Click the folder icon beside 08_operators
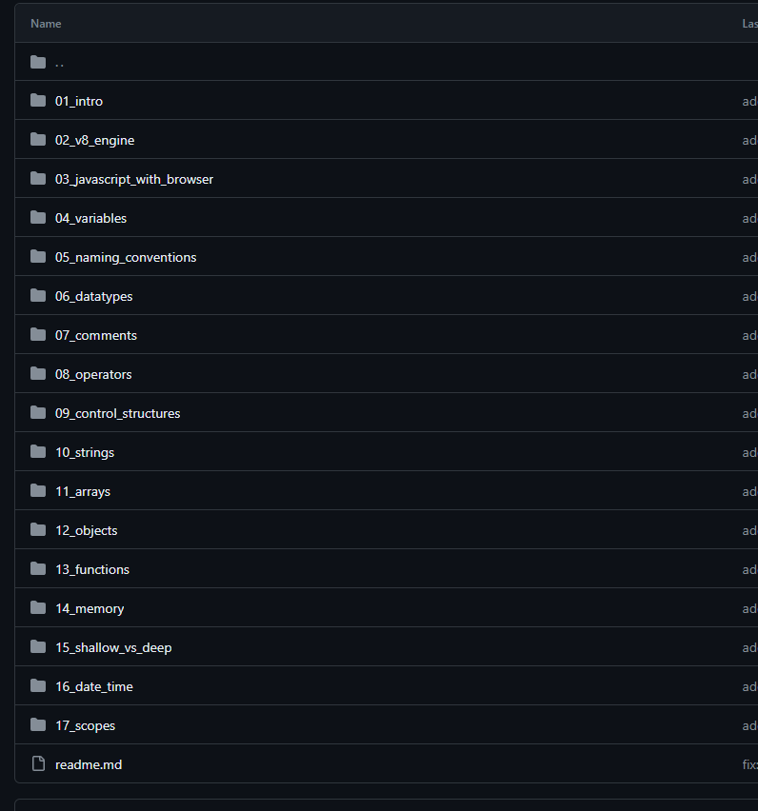Viewport: 758px width, 811px height. point(38,374)
